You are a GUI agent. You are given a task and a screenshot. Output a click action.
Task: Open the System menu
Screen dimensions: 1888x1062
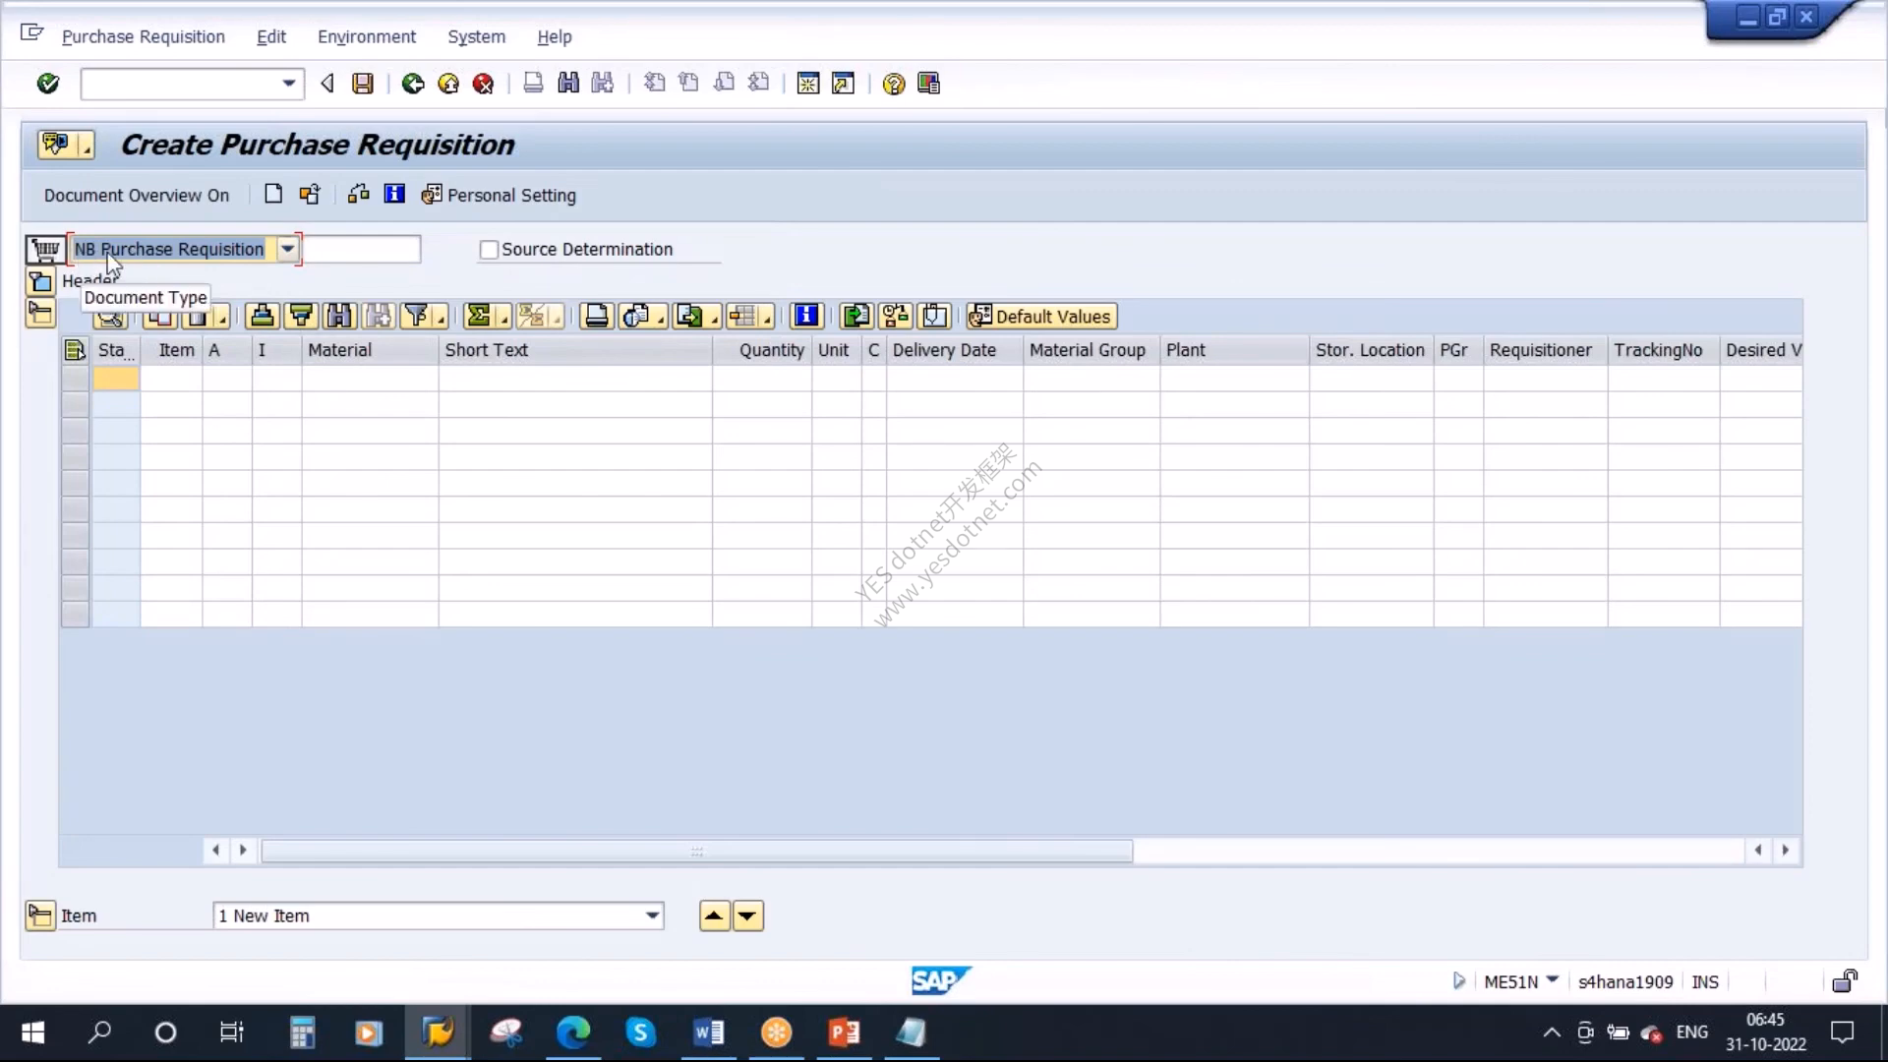476,36
